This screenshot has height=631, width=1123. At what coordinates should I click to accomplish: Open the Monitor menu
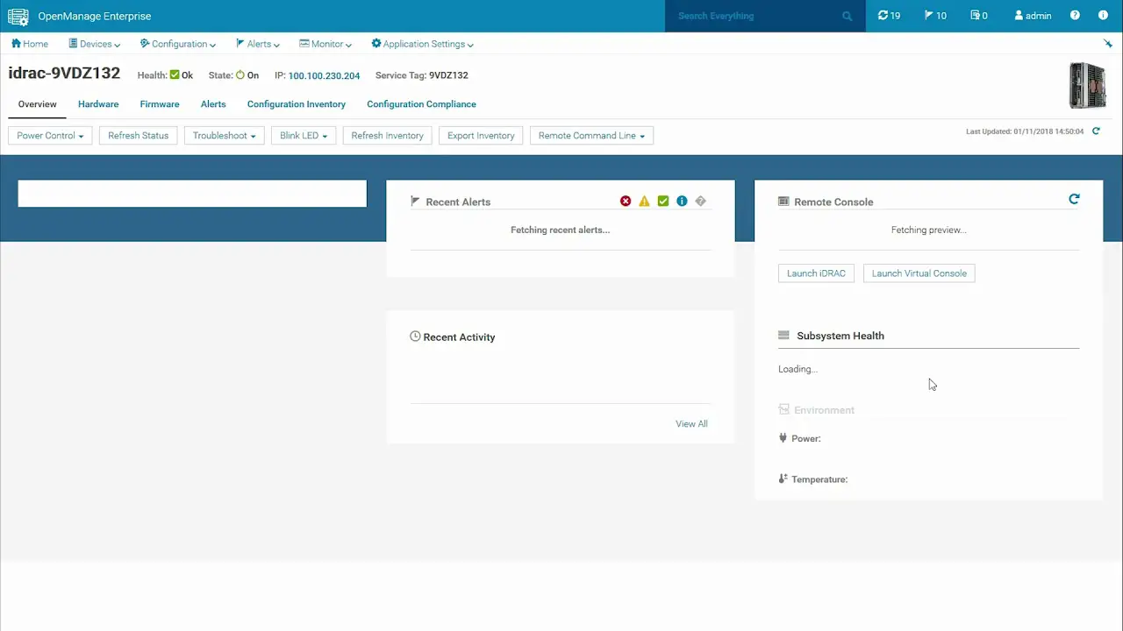(325, 44)
